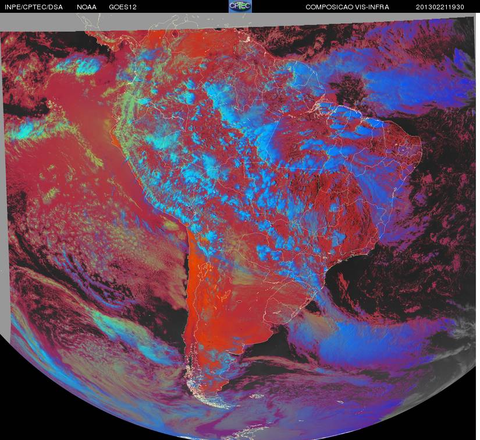Viewport: 480px width, 440px height.
Task: Click the 201302211930 timestamp
Action: click(x=440, y=7)
